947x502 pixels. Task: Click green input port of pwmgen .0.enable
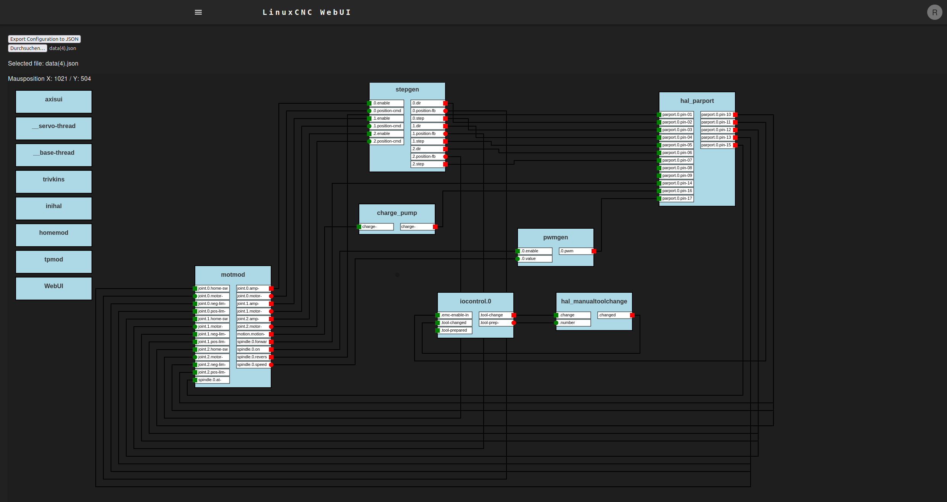pyautogui.click(x=518, y=251)
